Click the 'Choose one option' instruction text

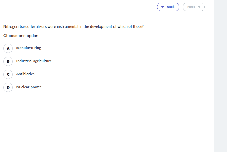point(21,36)
